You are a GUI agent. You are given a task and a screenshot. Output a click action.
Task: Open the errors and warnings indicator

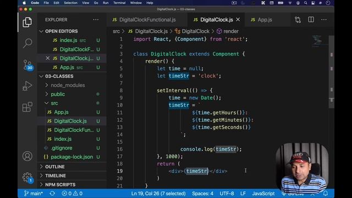click(72, 193)
